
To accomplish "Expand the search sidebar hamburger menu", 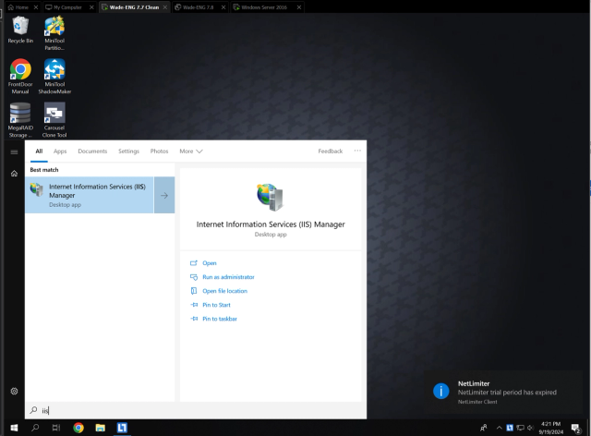I will 15,152.
